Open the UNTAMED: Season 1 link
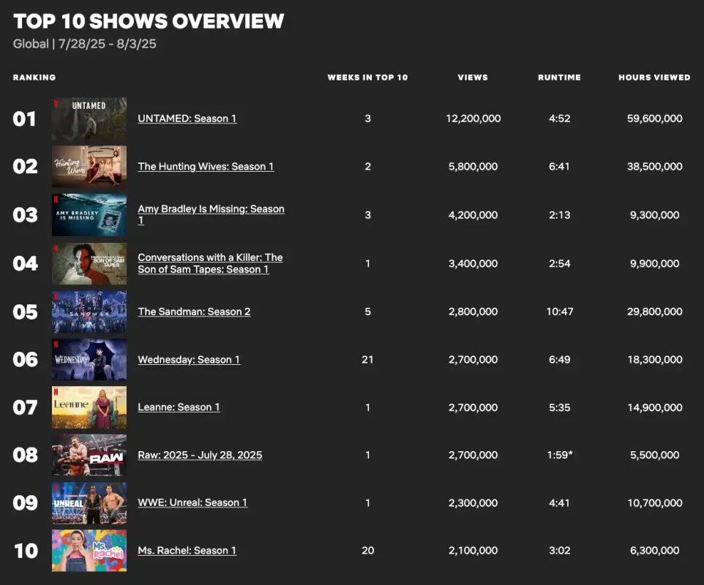The image size is (704, 585). [x=187, y=118]
